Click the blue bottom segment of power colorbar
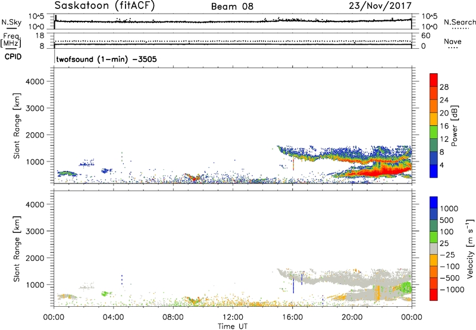This screenshot has width=476, height=330. coord(434,171)
